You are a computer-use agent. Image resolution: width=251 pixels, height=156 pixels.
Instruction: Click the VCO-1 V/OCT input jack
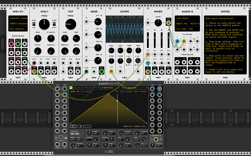click(34, 63)
